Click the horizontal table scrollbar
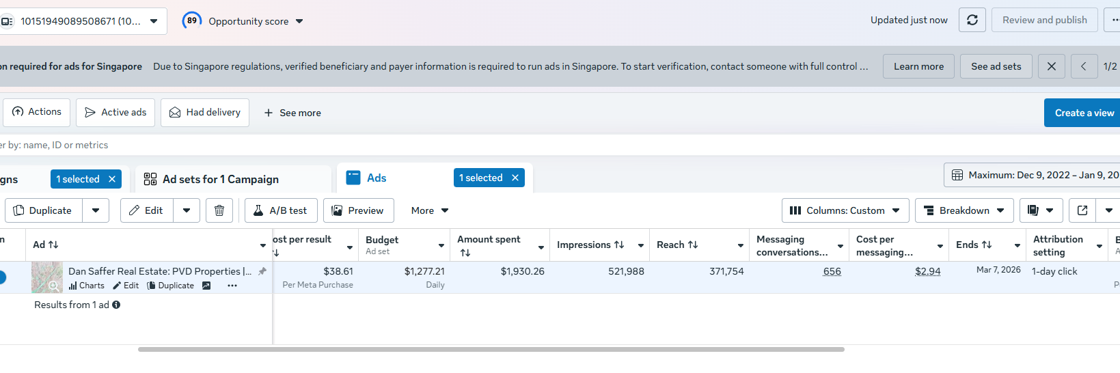Screen dimensions: 1120x373 (x=491, y=349)
